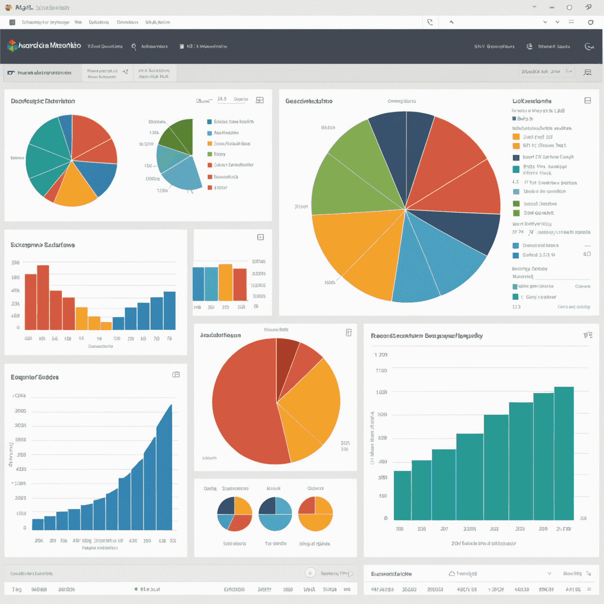Toggle the navy legend box in right sidebar
The width and height of the screenshot is (604, 604).
[x=516, y=158]
